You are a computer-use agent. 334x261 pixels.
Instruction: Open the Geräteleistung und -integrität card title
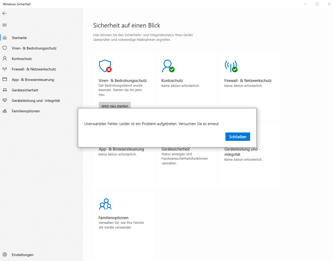[242, 152]
